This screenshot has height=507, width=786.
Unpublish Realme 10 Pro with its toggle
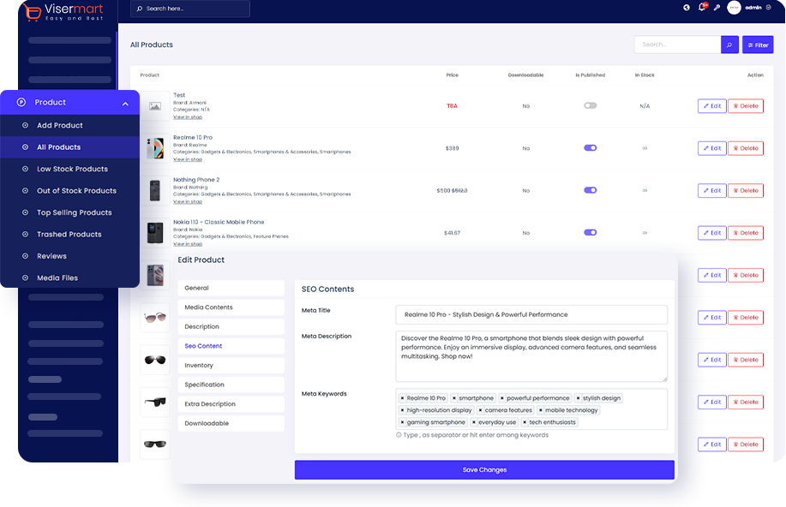590,148
